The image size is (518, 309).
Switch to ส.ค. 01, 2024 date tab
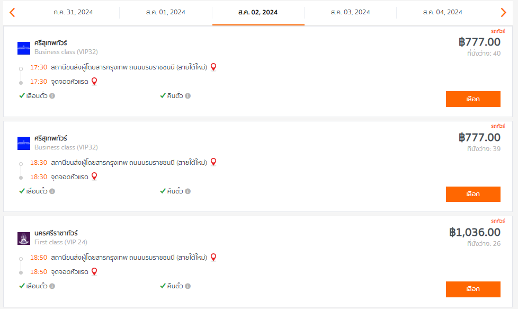coord(165,12)
